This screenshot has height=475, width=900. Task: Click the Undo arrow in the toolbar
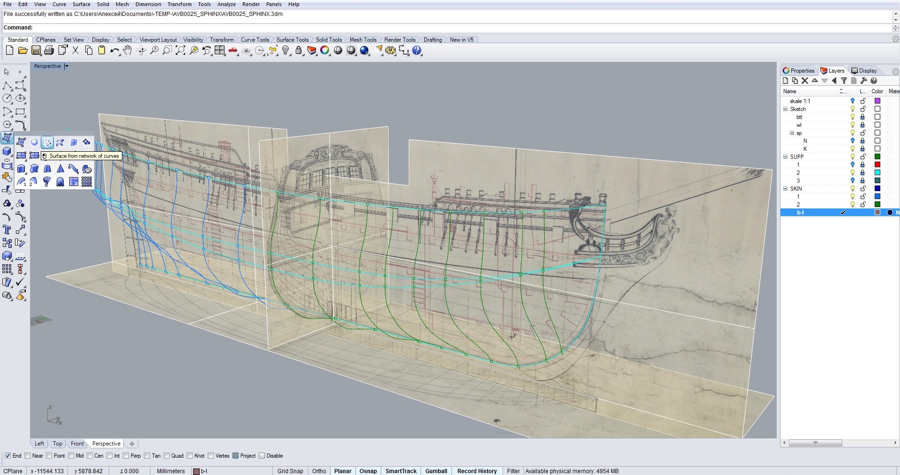tap(114, 51)
